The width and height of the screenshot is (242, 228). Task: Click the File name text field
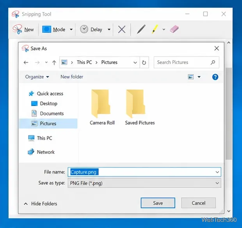pos(144,172)
